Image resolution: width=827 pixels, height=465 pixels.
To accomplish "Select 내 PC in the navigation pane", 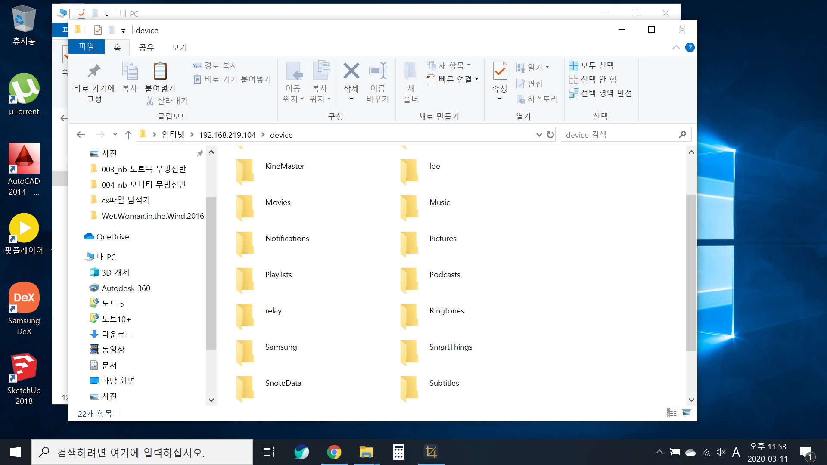I will point(101,257).
